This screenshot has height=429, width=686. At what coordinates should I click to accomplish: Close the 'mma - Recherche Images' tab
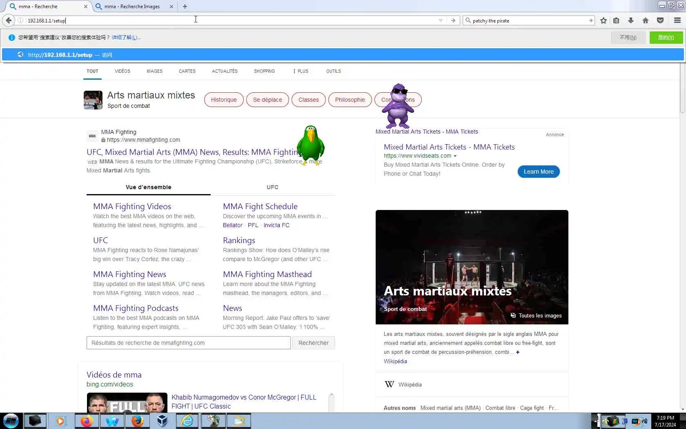click(x=171, y=7)
